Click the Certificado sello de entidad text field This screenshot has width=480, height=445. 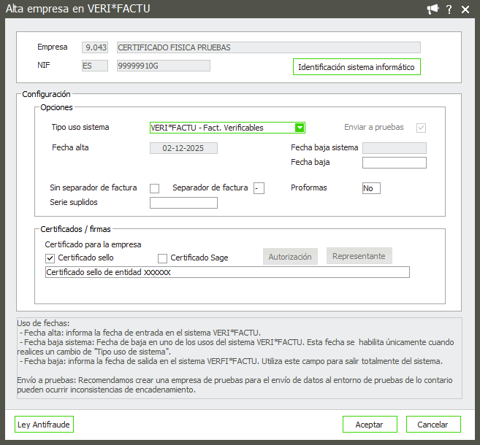pyautogui.click(x=227, y=272)
